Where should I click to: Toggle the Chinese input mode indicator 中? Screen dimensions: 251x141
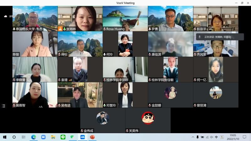click(216, 137)
